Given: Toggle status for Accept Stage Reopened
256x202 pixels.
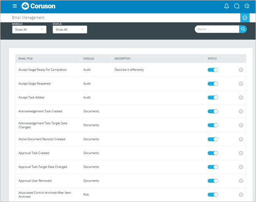Looking at the screenshot, I should [213, 84].
